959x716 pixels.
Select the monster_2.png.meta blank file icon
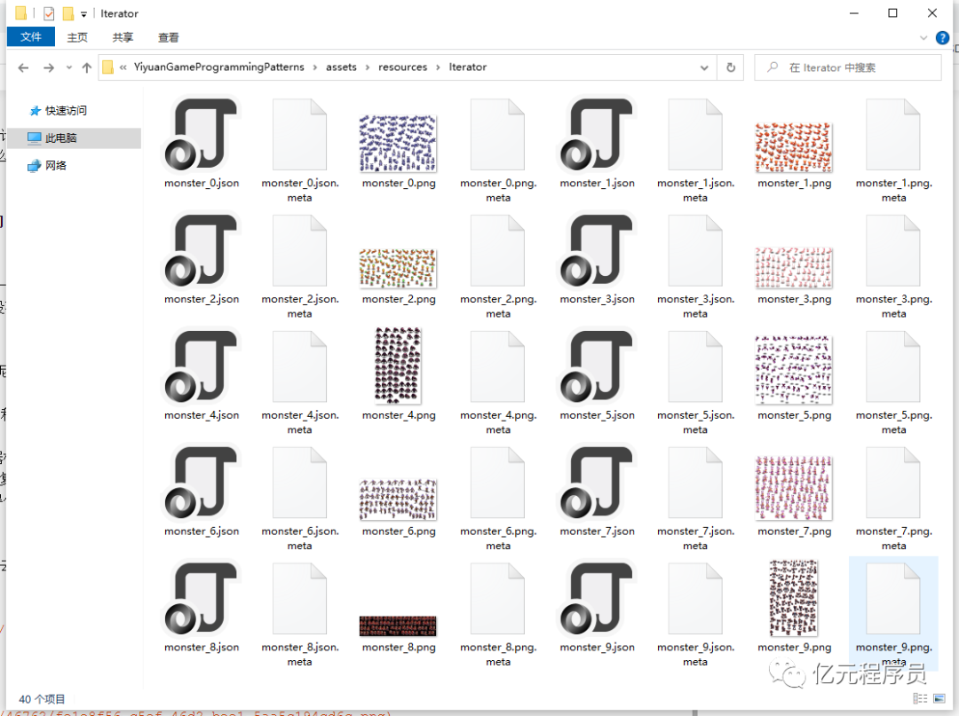(x=498, y=250)
